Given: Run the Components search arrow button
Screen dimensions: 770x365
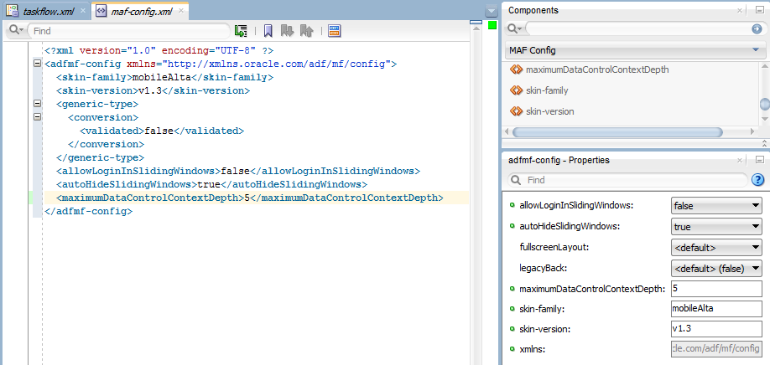Looking at the screenshot, I should tap(757, 29).
